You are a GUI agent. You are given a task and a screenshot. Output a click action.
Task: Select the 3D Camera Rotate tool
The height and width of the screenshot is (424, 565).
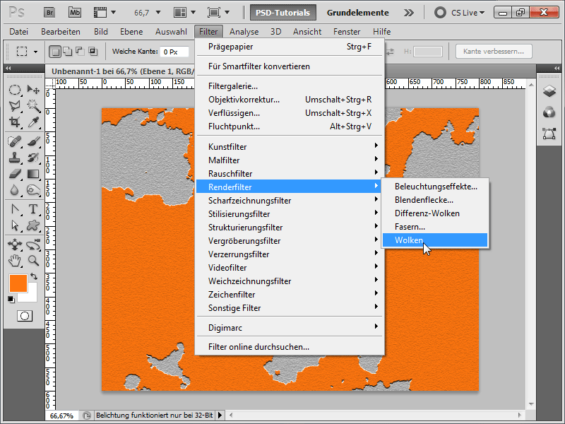pos(33,245)
